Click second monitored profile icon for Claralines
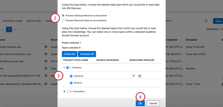 tap(140, 76)
